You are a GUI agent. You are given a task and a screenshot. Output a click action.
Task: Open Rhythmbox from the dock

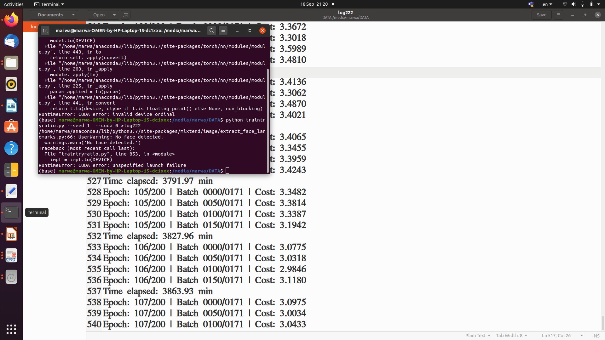coord(11,84)
